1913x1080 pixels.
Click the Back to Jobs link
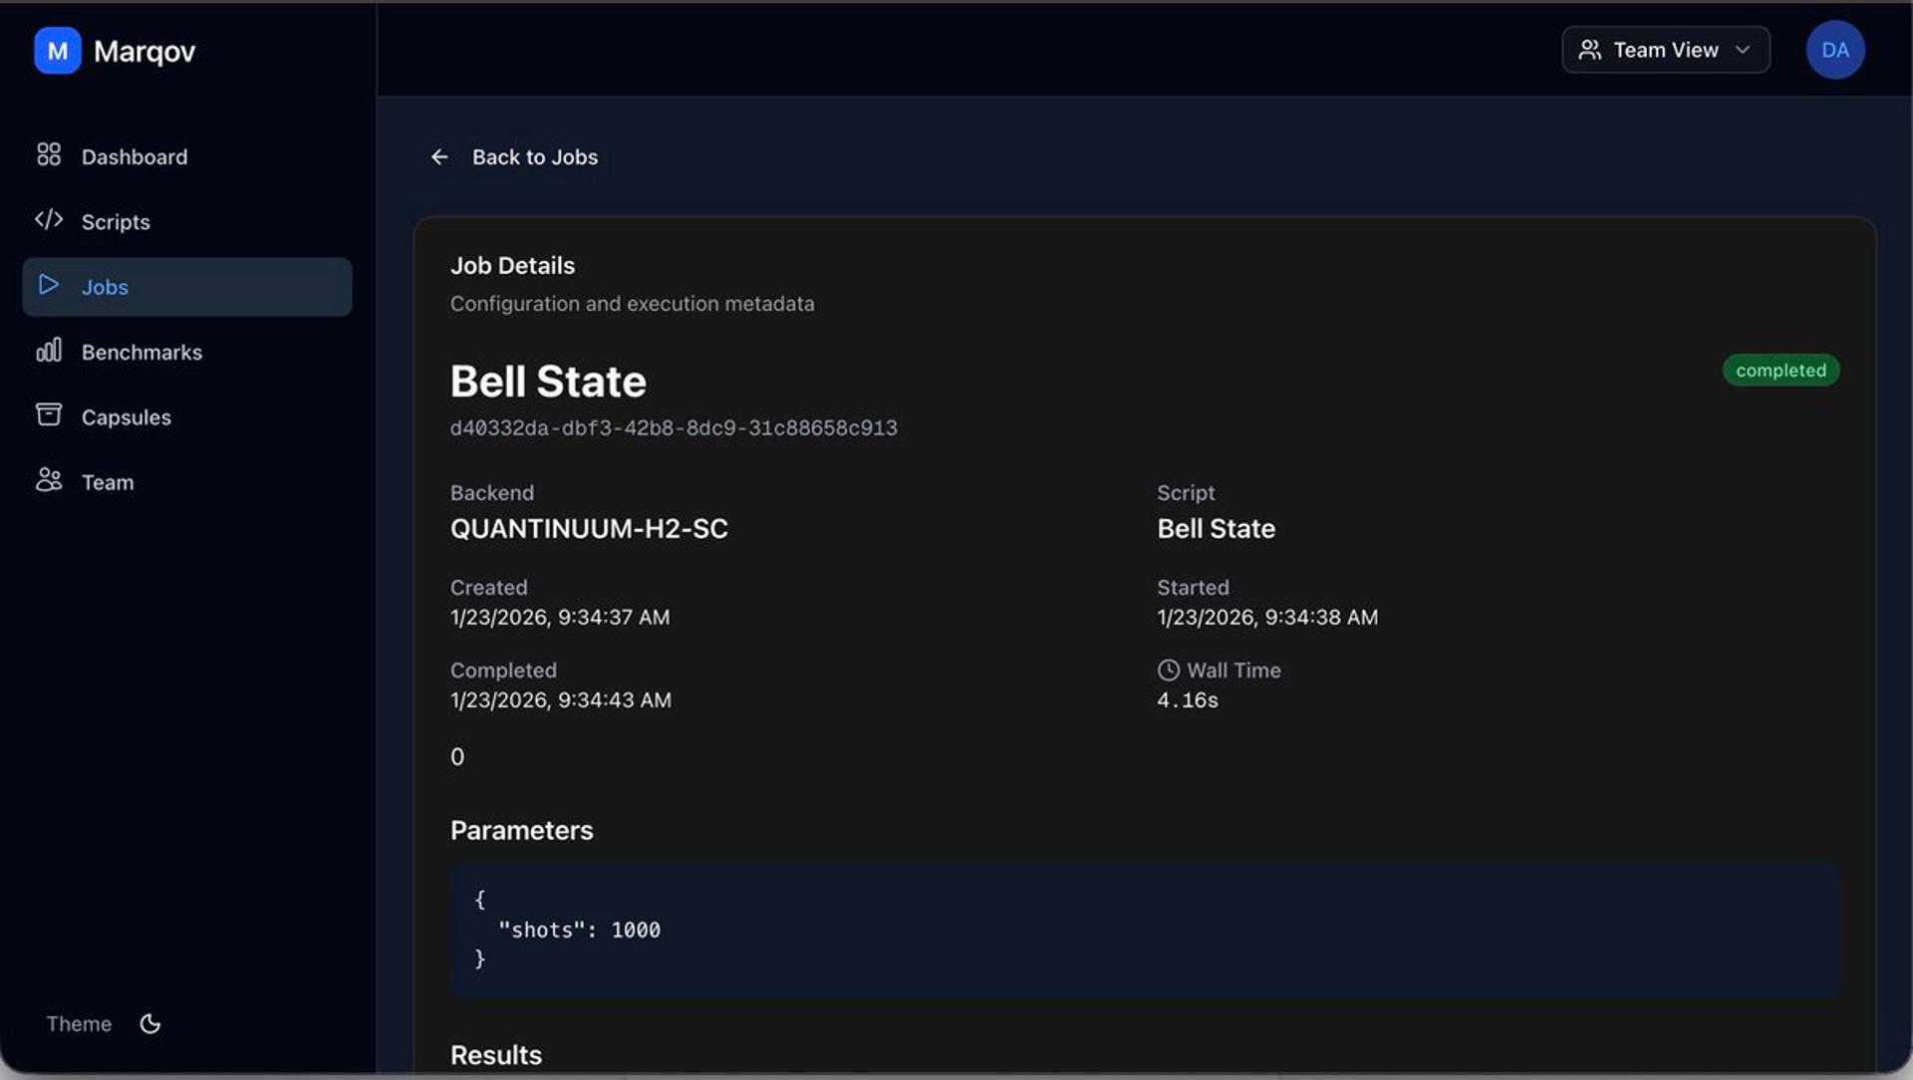coord(534,157)
